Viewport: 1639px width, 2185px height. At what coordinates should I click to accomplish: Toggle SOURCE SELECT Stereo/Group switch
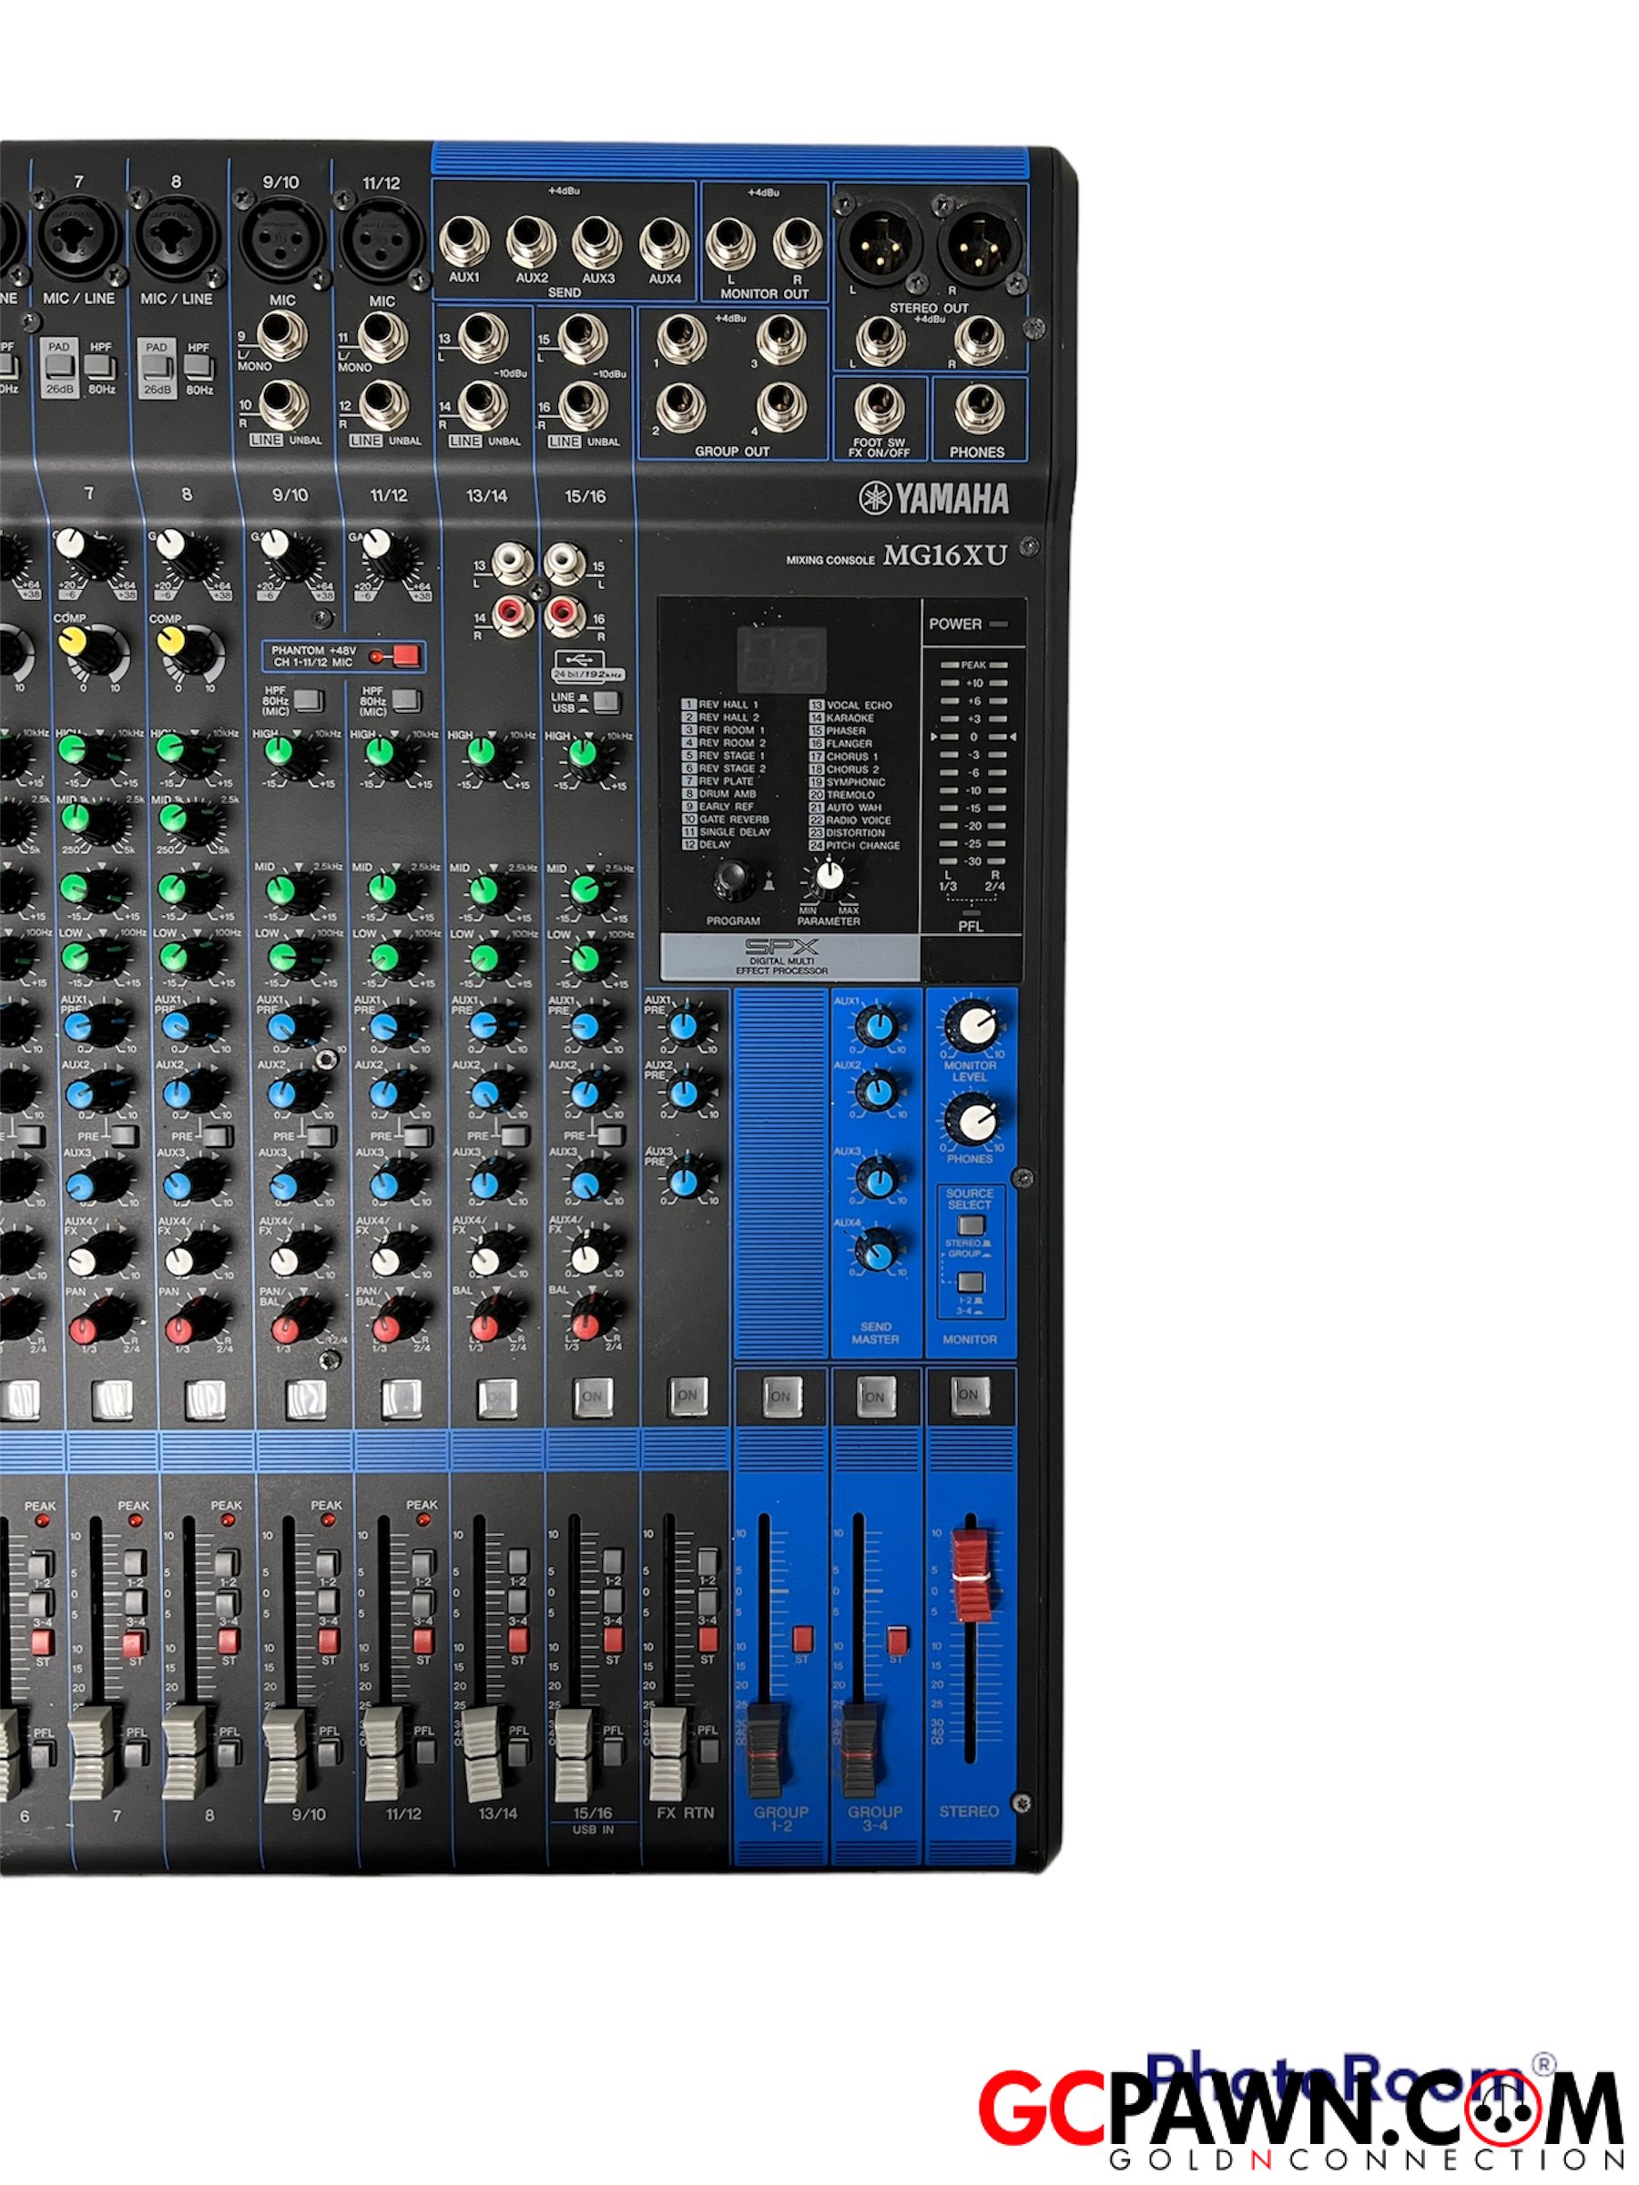pos(972,1225)
